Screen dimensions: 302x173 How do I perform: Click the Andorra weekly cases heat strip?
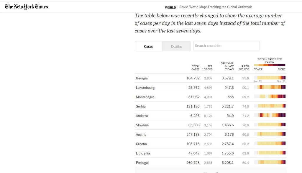(270, 115)
